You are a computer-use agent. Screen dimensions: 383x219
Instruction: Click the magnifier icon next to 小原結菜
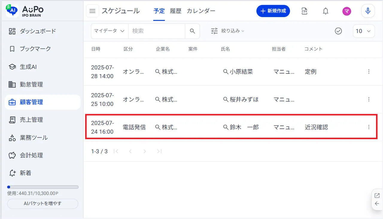226,72
